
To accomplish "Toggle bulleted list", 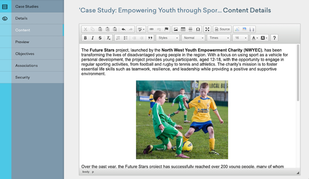I will (125, 38).
